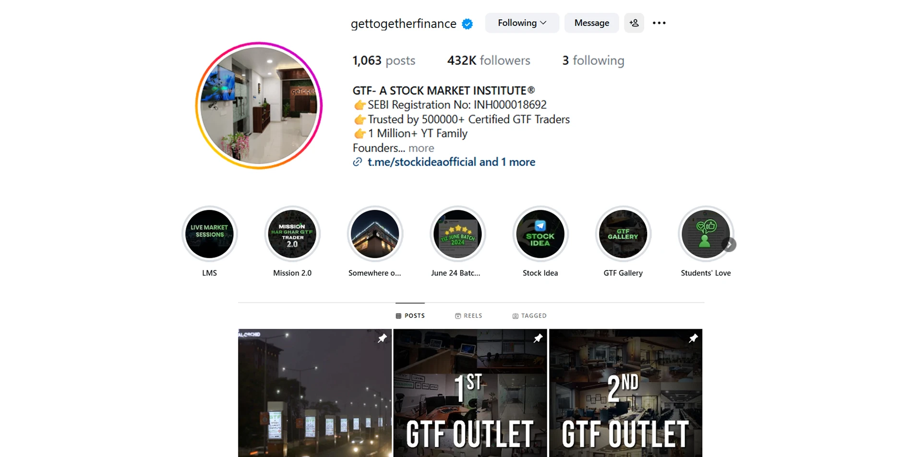Expand the Following dropdown button
This screenshot has height=457, width=912.
coord(522,23)
